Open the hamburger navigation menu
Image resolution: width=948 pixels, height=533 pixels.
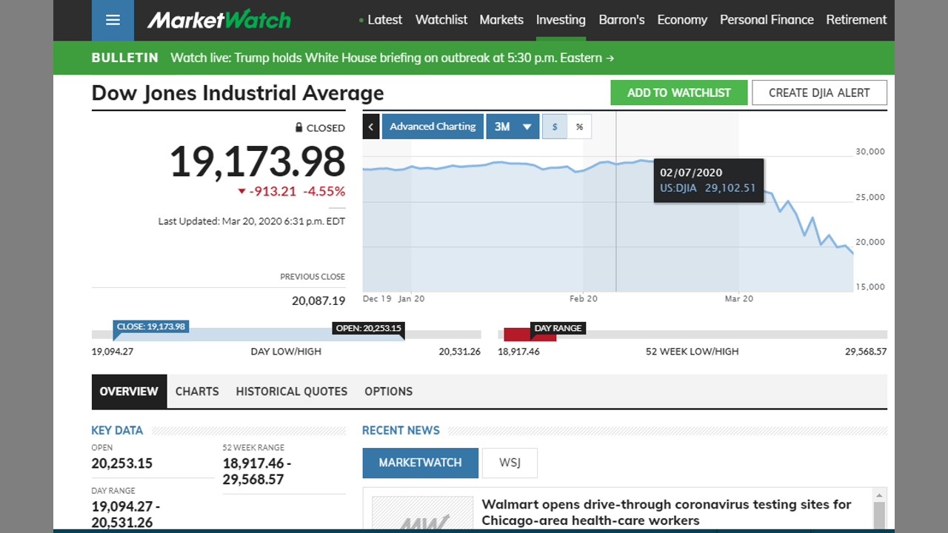tap(113, 20)
